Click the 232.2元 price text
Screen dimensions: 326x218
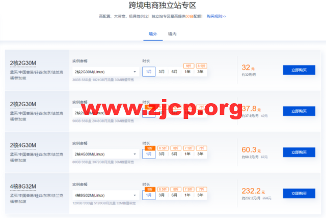click(x=253, y=191)
